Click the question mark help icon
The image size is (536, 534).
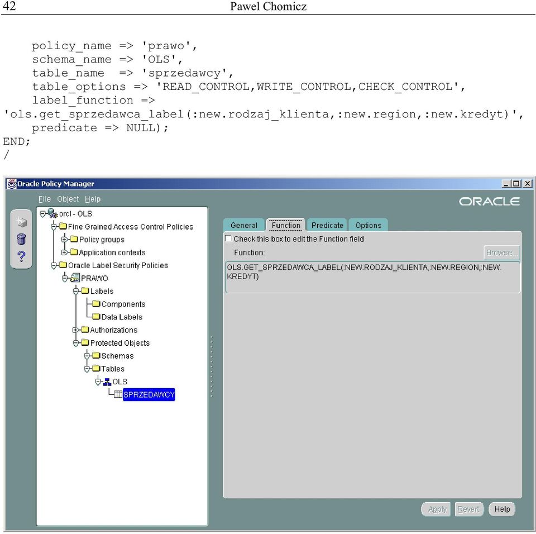tap(21, 256)
